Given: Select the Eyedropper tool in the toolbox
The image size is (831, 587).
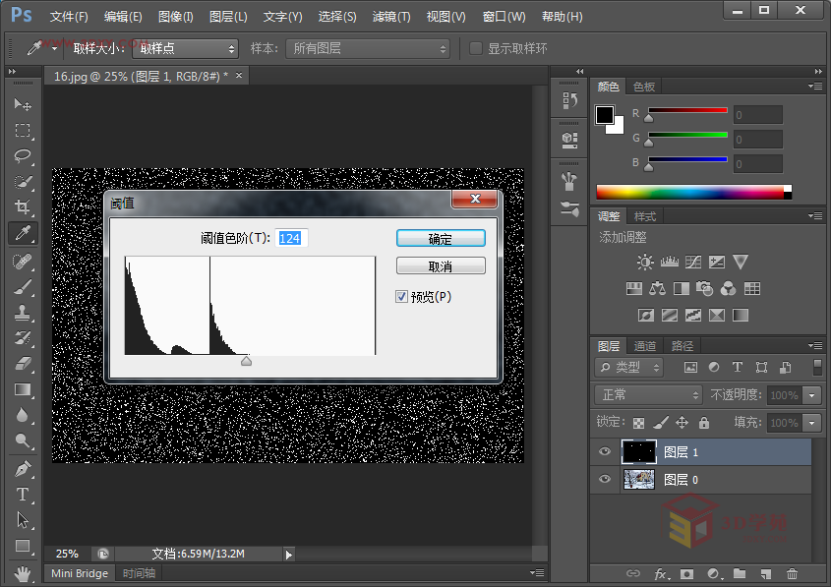Looking at the screenshot, I should point(23,233).
